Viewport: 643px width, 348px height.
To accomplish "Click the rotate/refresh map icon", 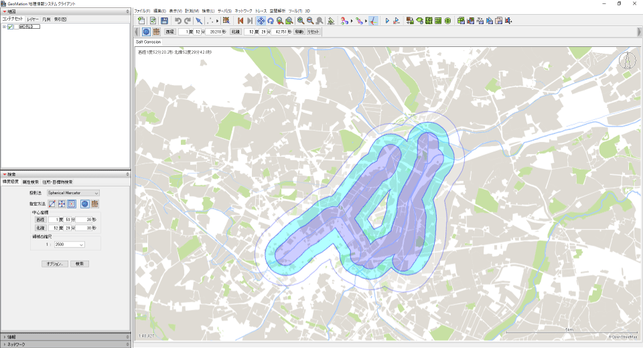I will [270, 21].
